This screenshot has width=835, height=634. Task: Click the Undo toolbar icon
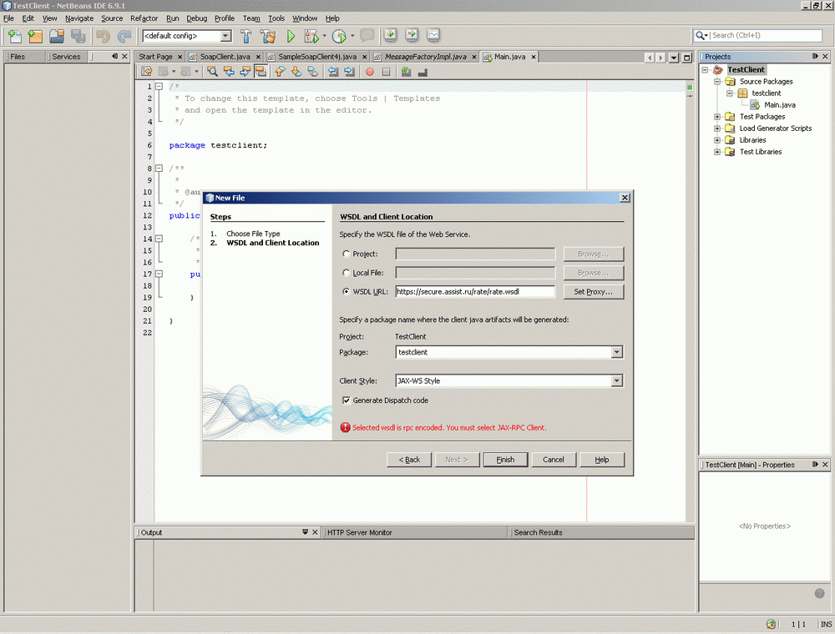tap(103, 36)
